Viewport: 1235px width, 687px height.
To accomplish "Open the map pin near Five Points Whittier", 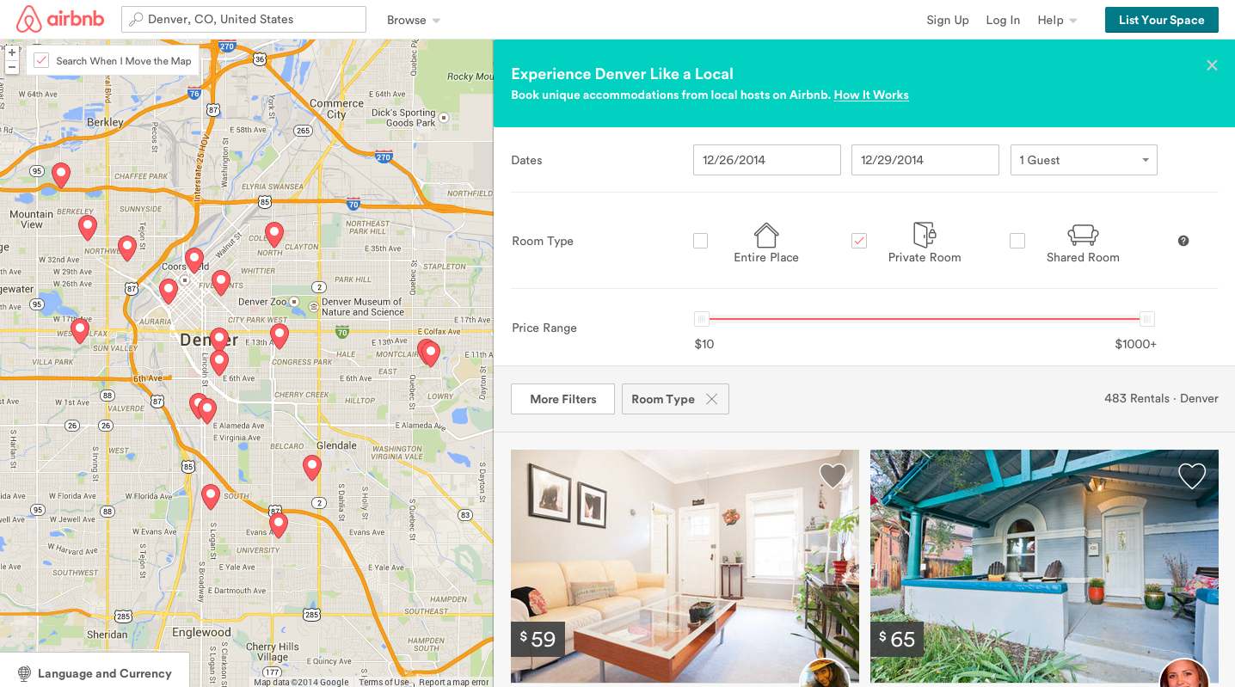I will pyautogui.click(x=221, y=283).
